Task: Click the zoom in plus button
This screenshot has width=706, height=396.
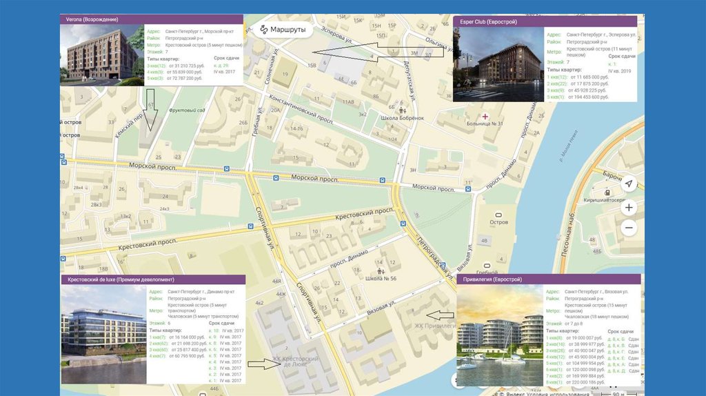Action: tap(628, 207)
